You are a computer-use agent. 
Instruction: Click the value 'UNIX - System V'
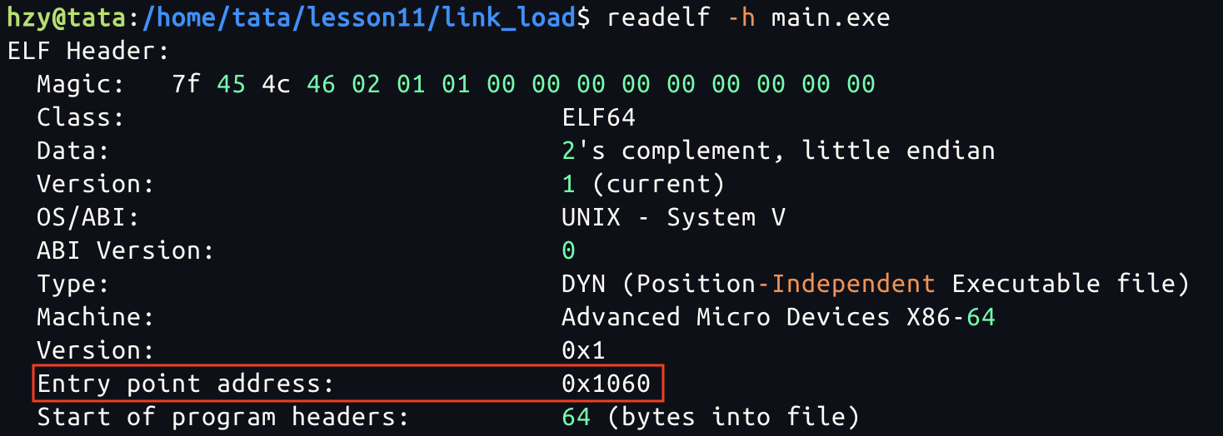click(674, 218)
